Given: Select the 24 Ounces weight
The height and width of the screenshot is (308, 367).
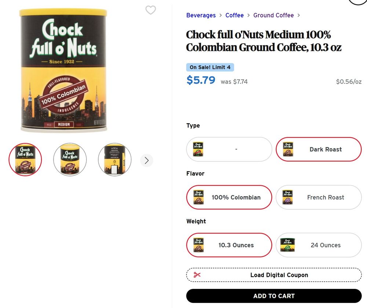Looking at the screenshot, I should coord(326,245).
